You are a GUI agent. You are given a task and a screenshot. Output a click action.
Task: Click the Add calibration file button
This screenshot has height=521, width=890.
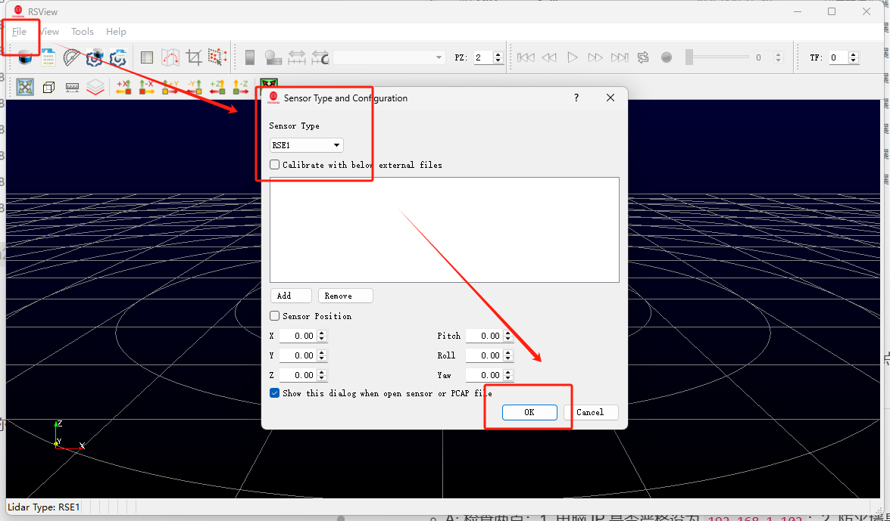point(291,296)
